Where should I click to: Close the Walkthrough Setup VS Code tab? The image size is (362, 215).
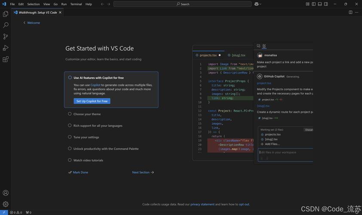point(60,12)
